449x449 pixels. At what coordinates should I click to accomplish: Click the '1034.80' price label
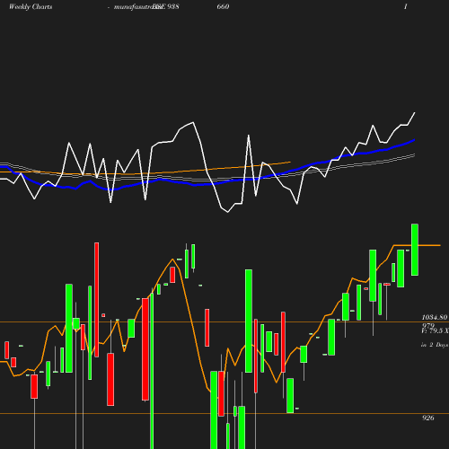tap(435, 317)
